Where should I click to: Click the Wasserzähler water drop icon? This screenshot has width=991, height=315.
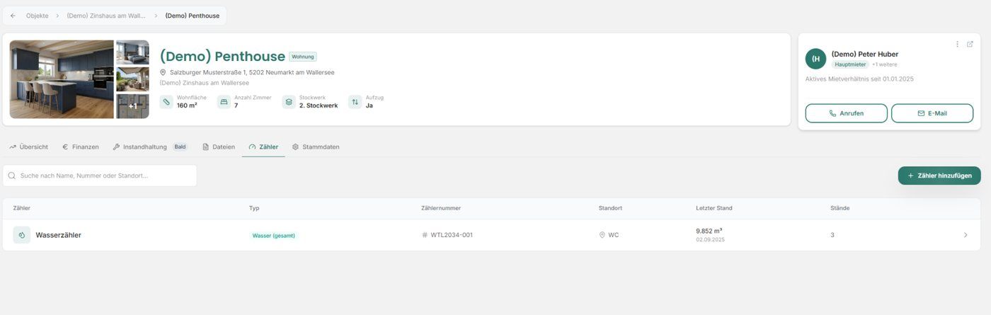[x=22, y=235]
